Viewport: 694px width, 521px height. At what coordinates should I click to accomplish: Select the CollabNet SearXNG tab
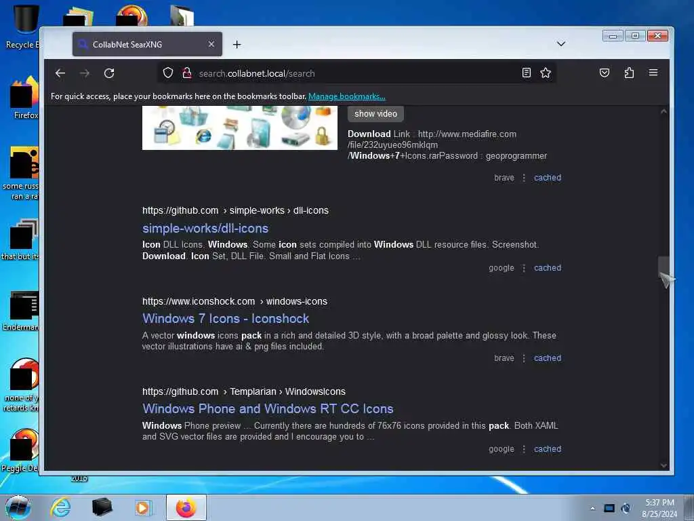[147, 44]
